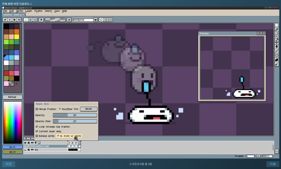Screen dimensions: 281x169
Task: Pick the yellow palette swatch
Action: click(x=17, y=37)
